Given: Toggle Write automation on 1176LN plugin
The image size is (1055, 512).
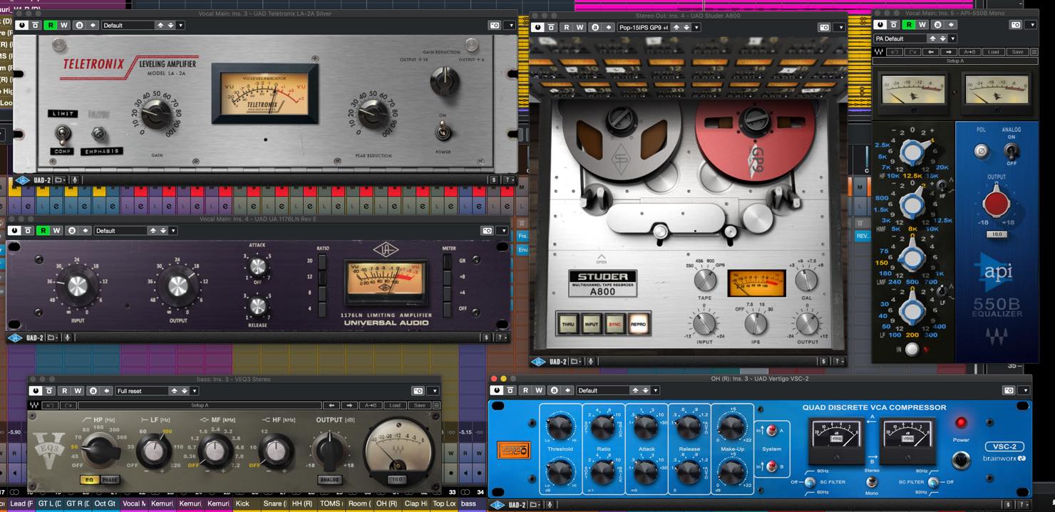Looking at the screenshot, I should [56, 231].
